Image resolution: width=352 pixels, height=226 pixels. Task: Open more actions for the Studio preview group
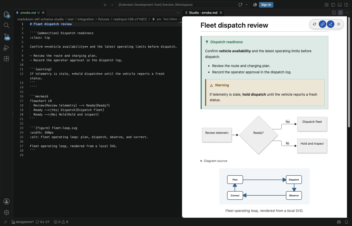tap(347, 13)
